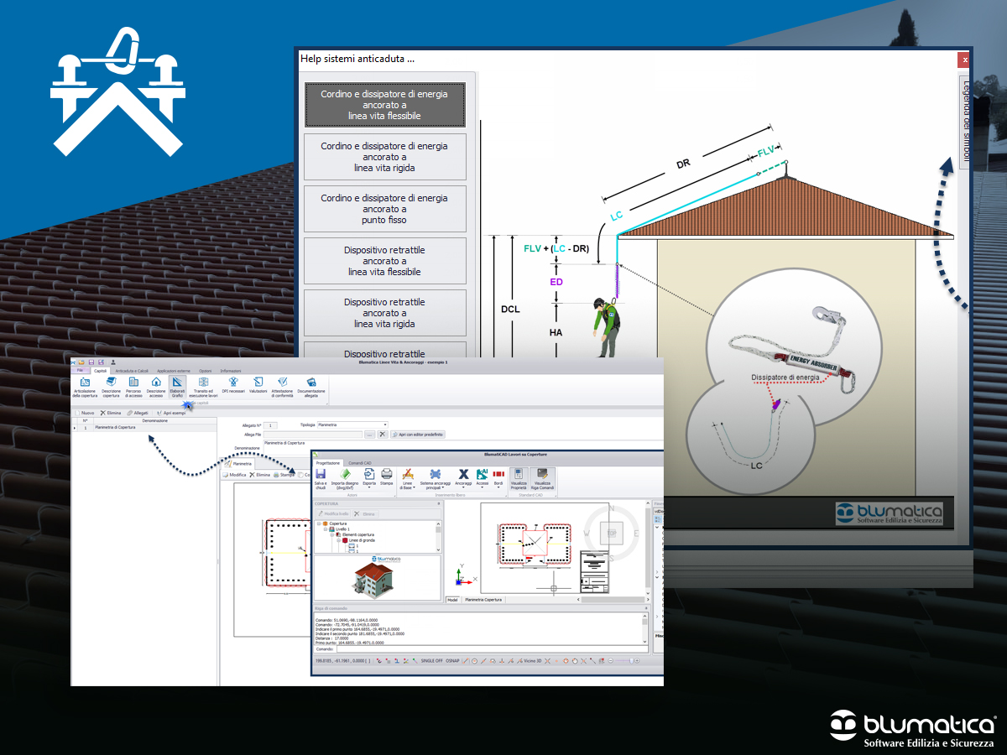Select Cordino ancorato a punto fisso
The width and height of the screenshot is (1007, 755).
coord(384,209)
